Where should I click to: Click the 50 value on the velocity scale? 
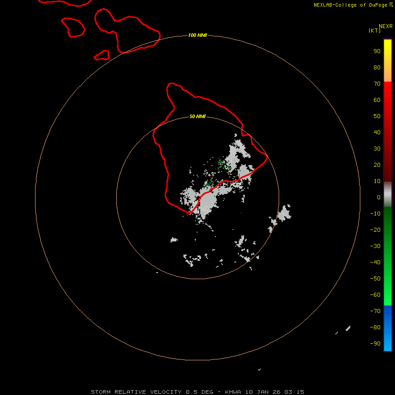pyautogui.click(x=377, y=116)
